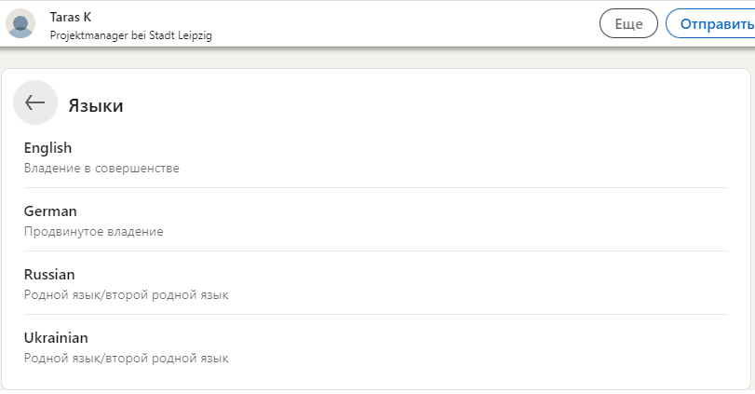
Task: Click the Языки section heading
Action: coord(96,105)
